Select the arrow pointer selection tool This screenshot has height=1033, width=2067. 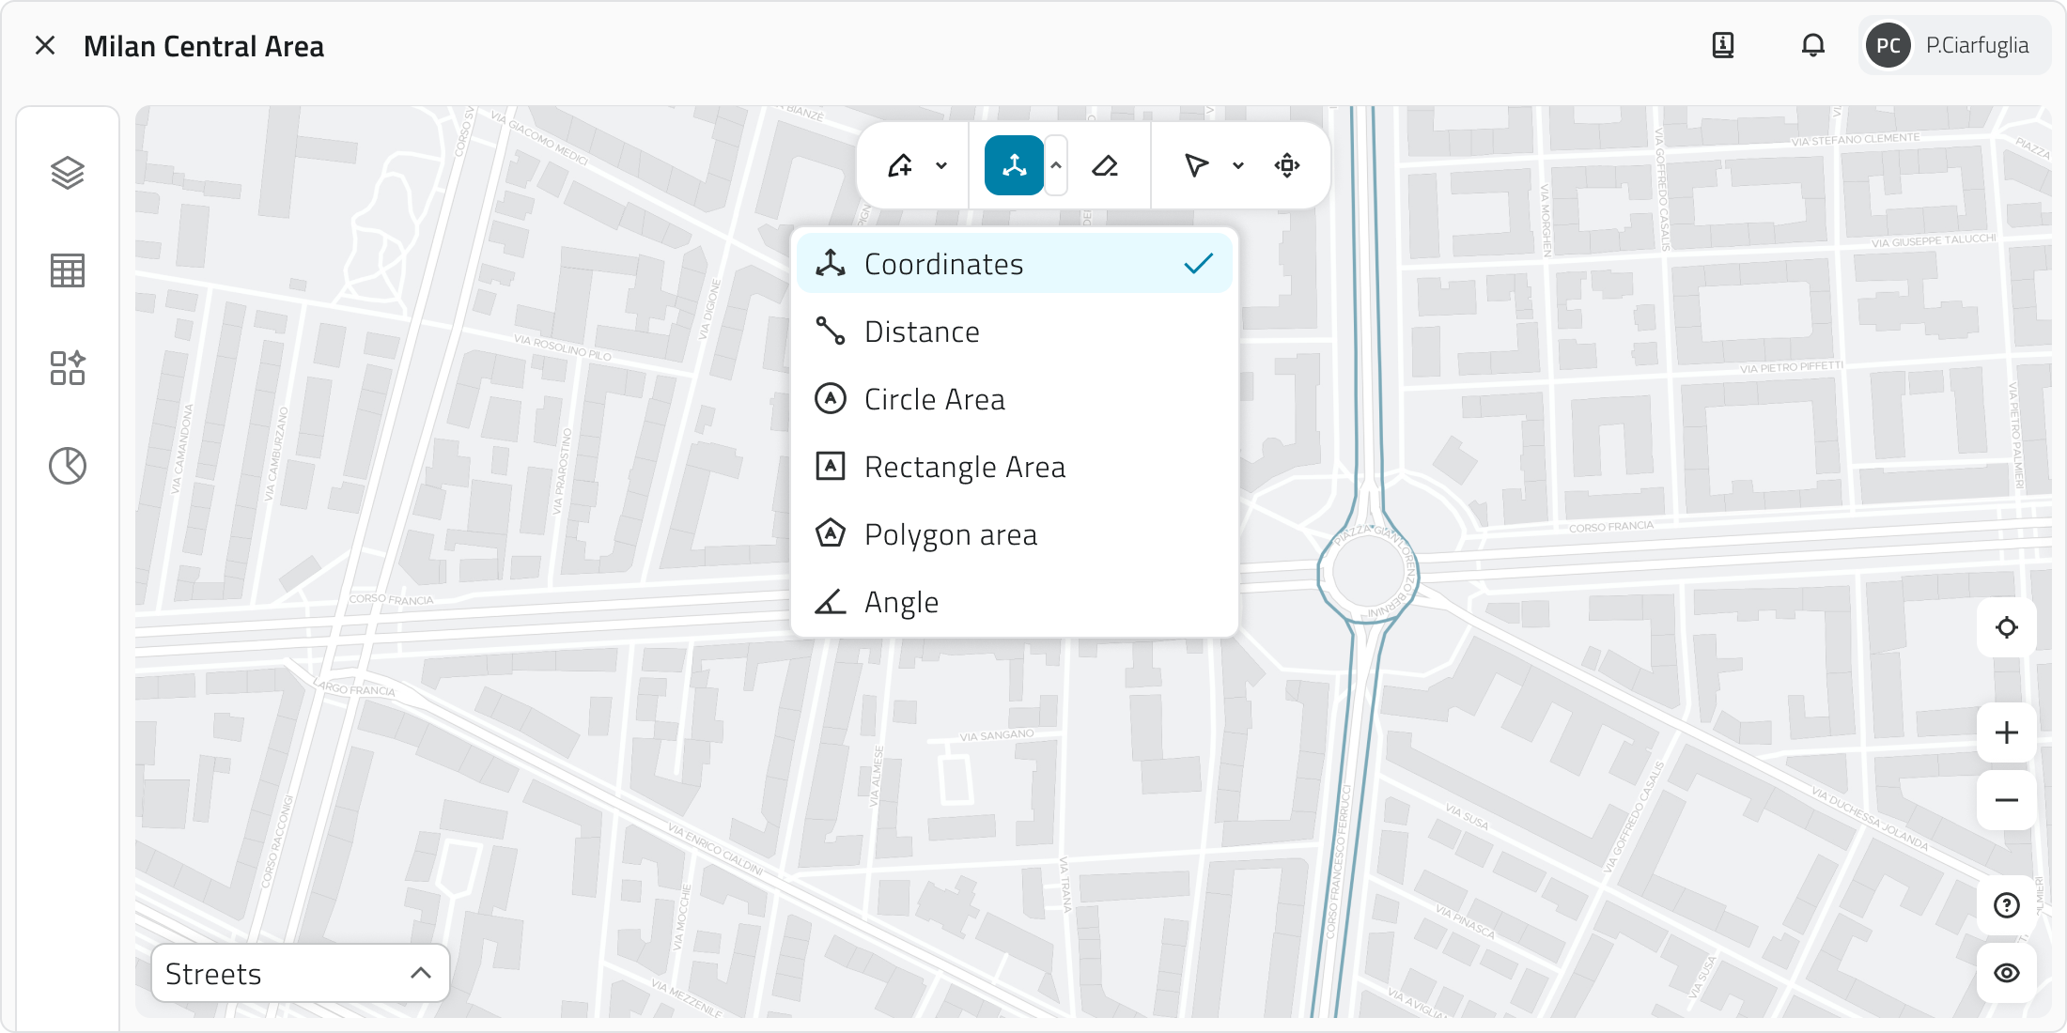(1195, 166)
